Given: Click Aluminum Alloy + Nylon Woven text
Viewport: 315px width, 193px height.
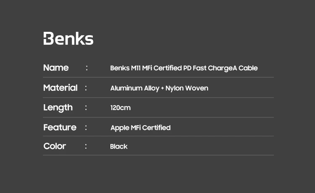Looking at the screenshot, I should click(x=159, y=88).
